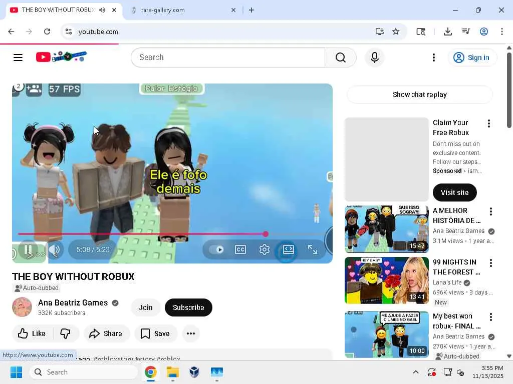513x384 pixels.
Task: View site information icon in address bar
Action: (x=69, y=31)
